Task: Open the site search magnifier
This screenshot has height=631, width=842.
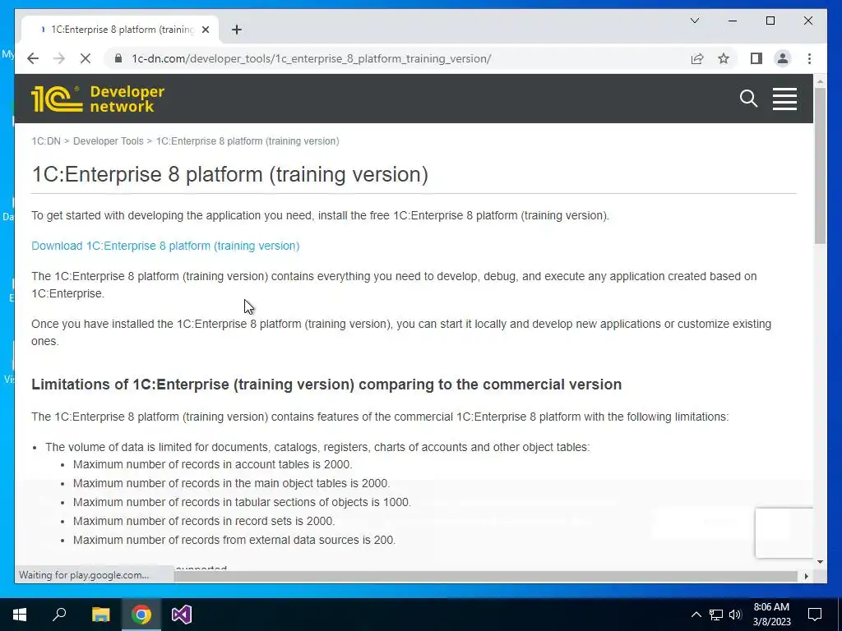Action: [748, 99]
